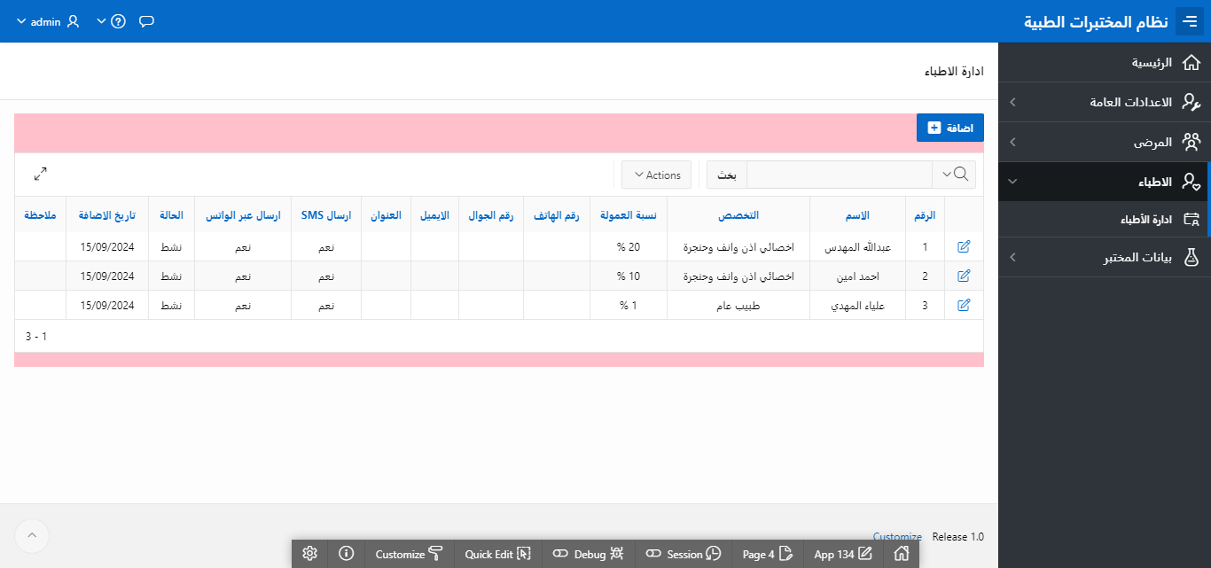Open the search column selector magnifier dropdown
Image resolution: width=1211 pixels, height=568 pixels.
point(954,175)
